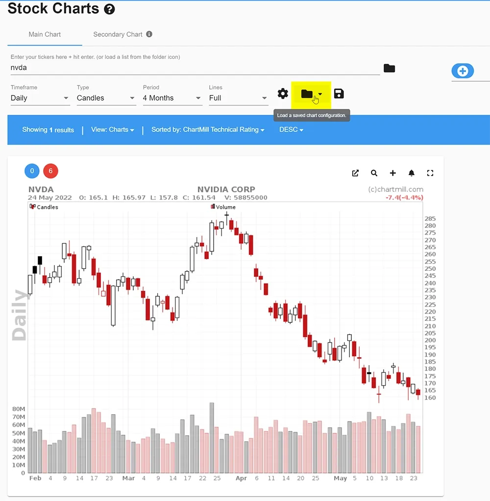
Task: Open NVDA chart in new window
Action: [x=355, y=173]
